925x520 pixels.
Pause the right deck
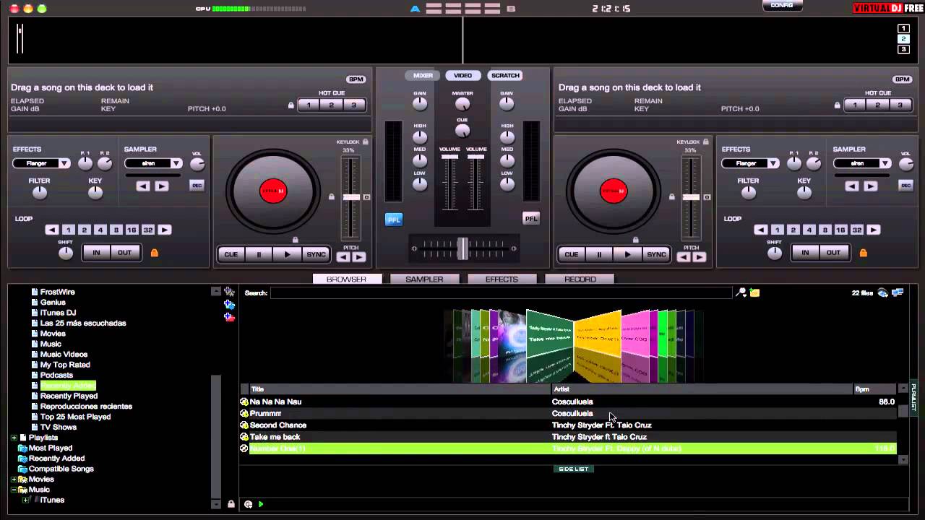598,254
